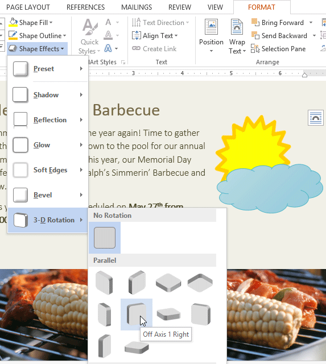Click the Shape Outline pencil icon
326x364 pixels.
click(x=13, y=35)
